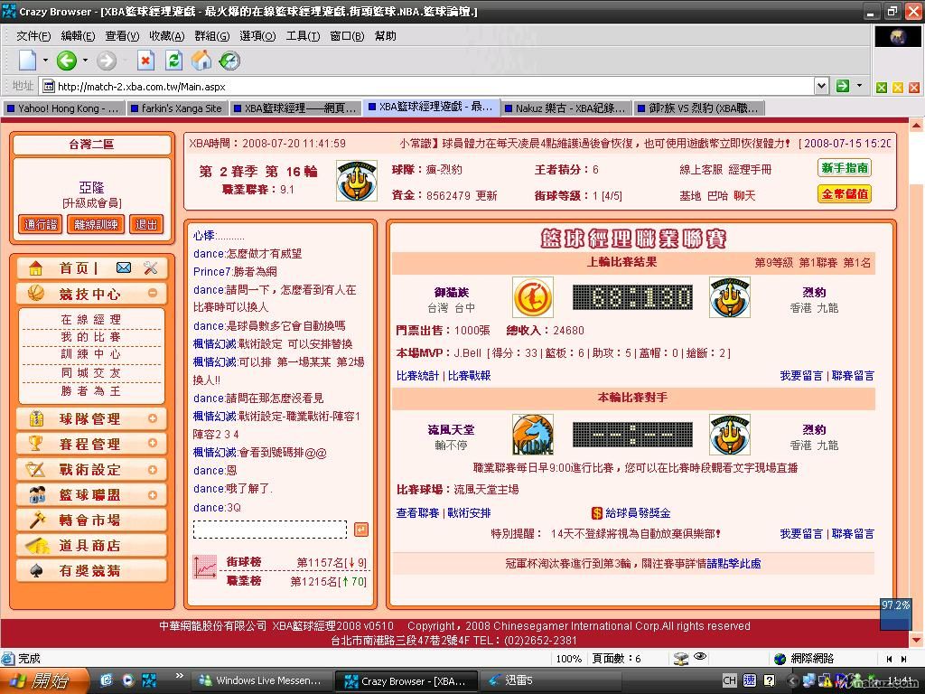Click the 流風天堂 unicorn team logo
This screenshot has height=694, width=925.
[x=532, y=435]
